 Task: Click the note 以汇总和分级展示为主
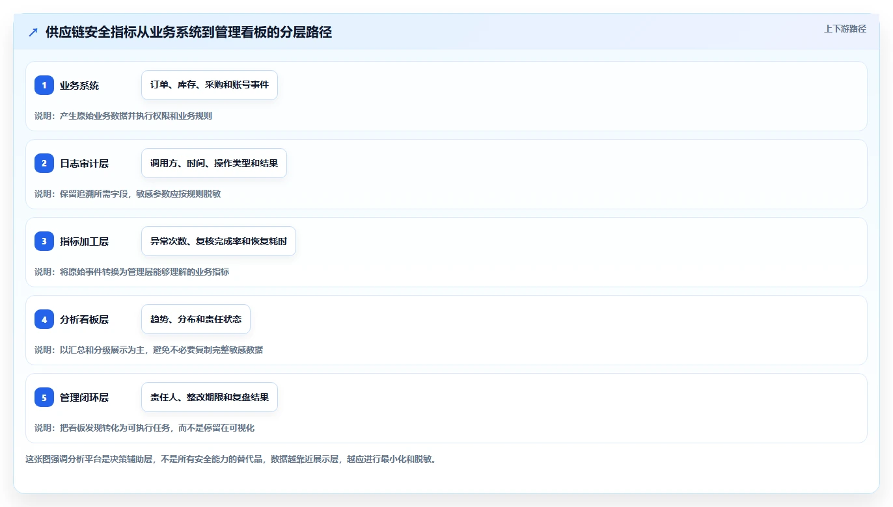point(102,350)
